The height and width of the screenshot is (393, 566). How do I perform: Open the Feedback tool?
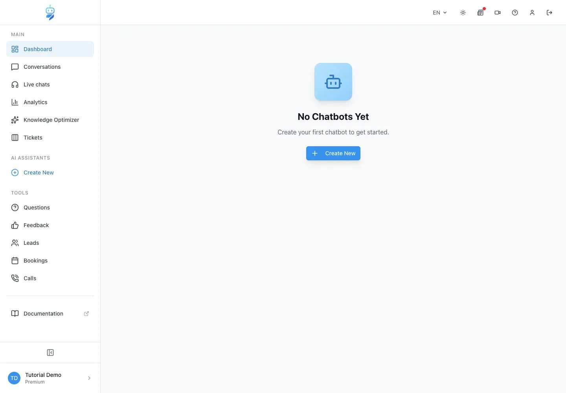(x=50, y=225)
